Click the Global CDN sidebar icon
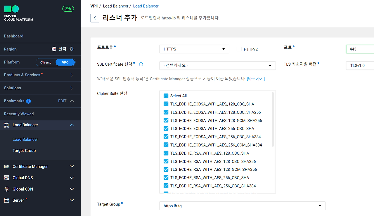The height and width of the screenshot is (216, 374). coord(6,189)
